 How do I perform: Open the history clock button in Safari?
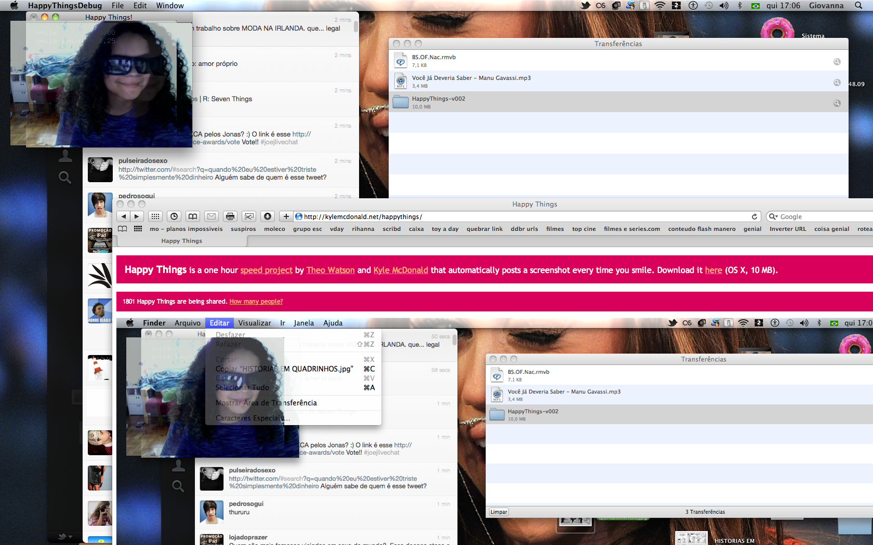[174, 216]
